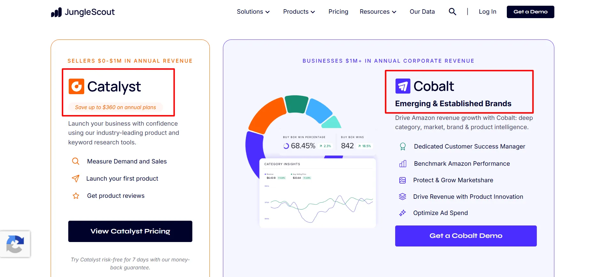Click the money-back guarantee note
The height and width of the screenshot is (277, 599).
coord(130,264)
